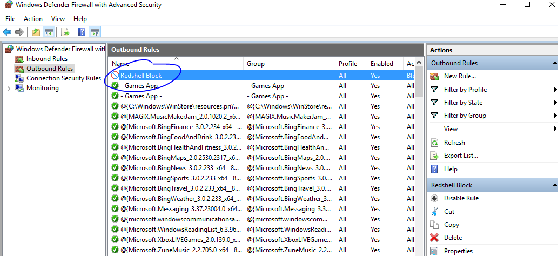Select the Microsoft.BingWeather rule row
This screenshot has height=256, width=558.
coord(261,199)
